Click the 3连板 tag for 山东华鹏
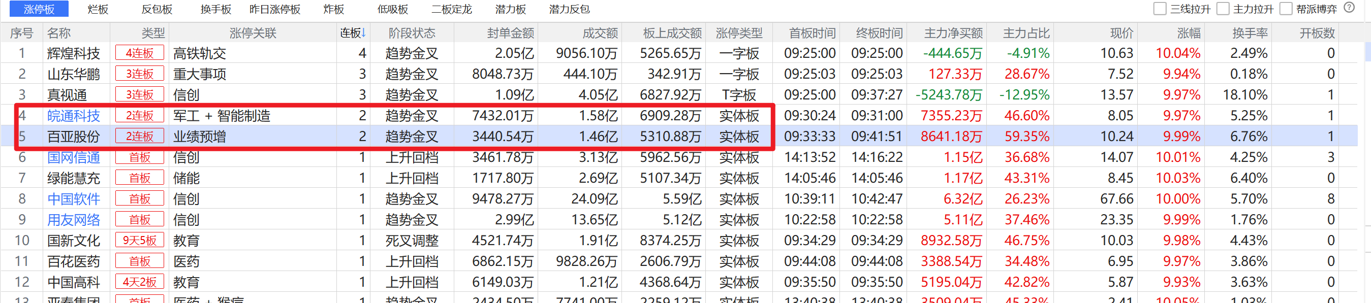The image size is (1371, 303). [x=139, y=74]
